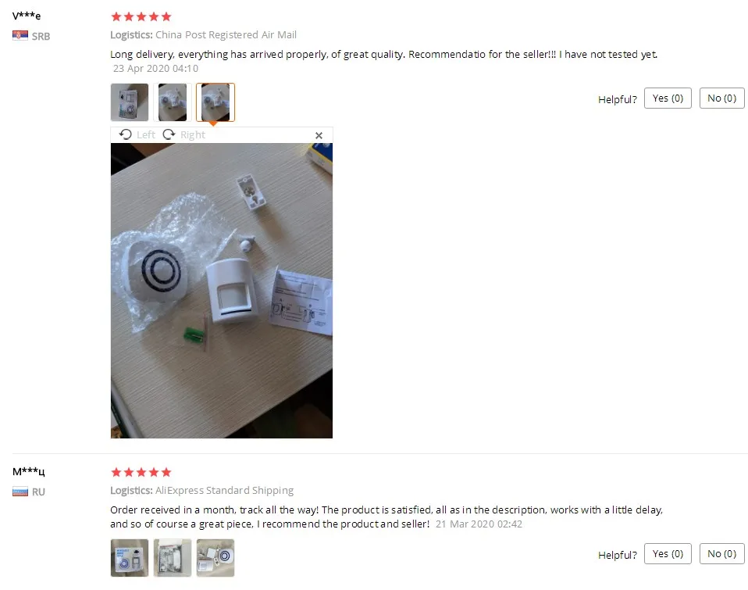Click the reviewer name V***e
Viewport: 748px width, 590px height.
[27, 16]
